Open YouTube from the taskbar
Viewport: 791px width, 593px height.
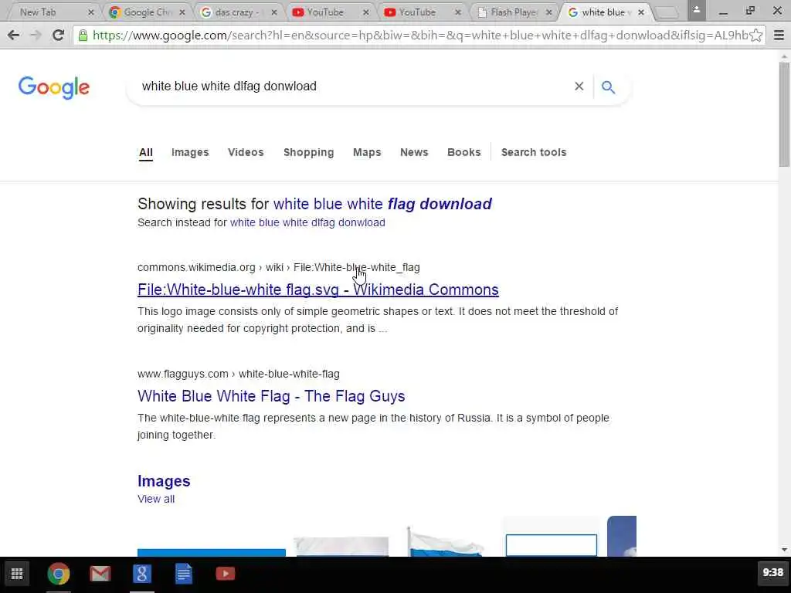click(x=225, y=574)
